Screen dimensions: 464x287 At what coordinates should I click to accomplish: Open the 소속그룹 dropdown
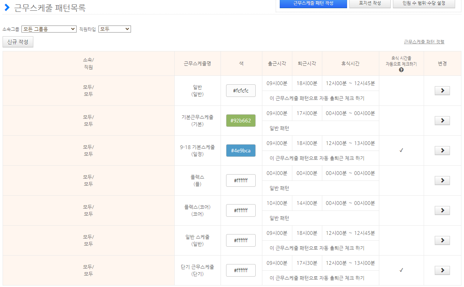coord(49,29)
